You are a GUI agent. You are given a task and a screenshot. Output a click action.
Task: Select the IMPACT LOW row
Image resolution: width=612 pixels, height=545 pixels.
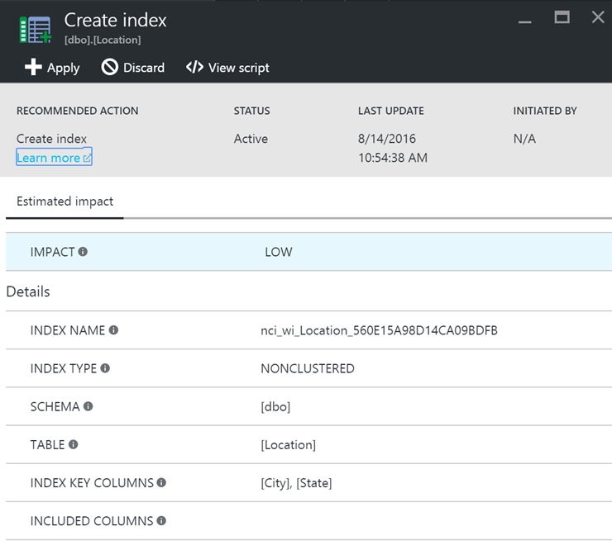(x=308, y=252)
